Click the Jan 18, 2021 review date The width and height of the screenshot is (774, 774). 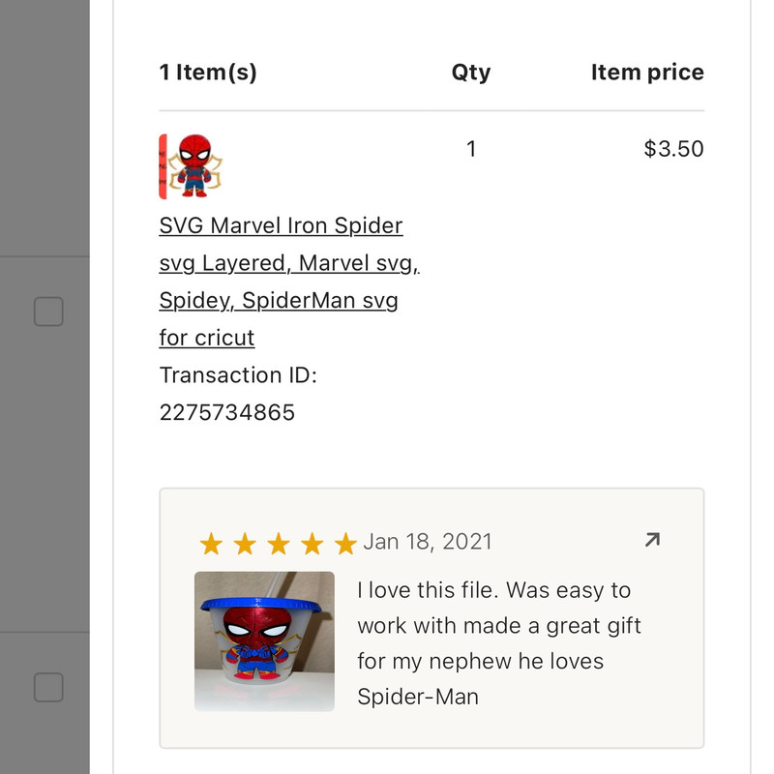[430, 542]
